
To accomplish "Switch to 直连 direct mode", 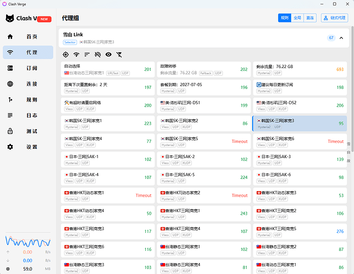I will 310,18.
